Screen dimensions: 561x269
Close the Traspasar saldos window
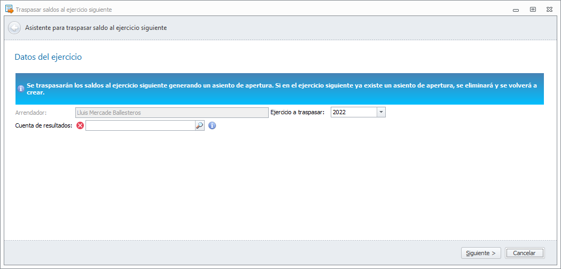click(549, 10)
